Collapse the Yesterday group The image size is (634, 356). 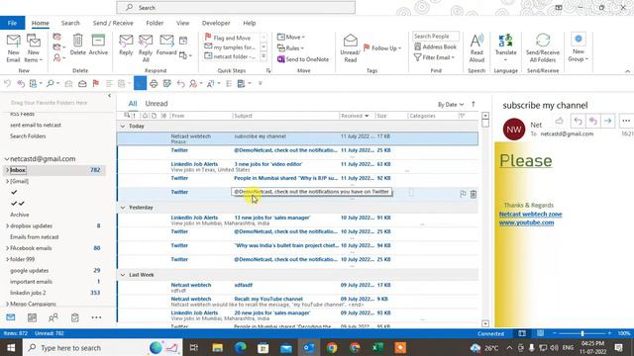[123, 208]
